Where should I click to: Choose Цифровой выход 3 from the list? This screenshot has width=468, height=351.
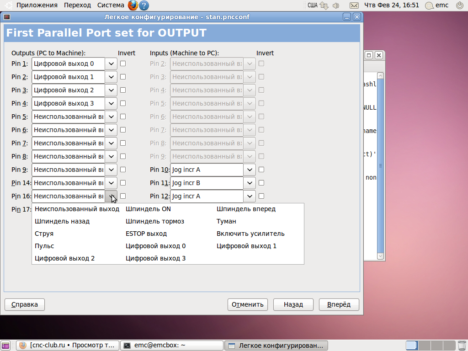click(155, 258)
